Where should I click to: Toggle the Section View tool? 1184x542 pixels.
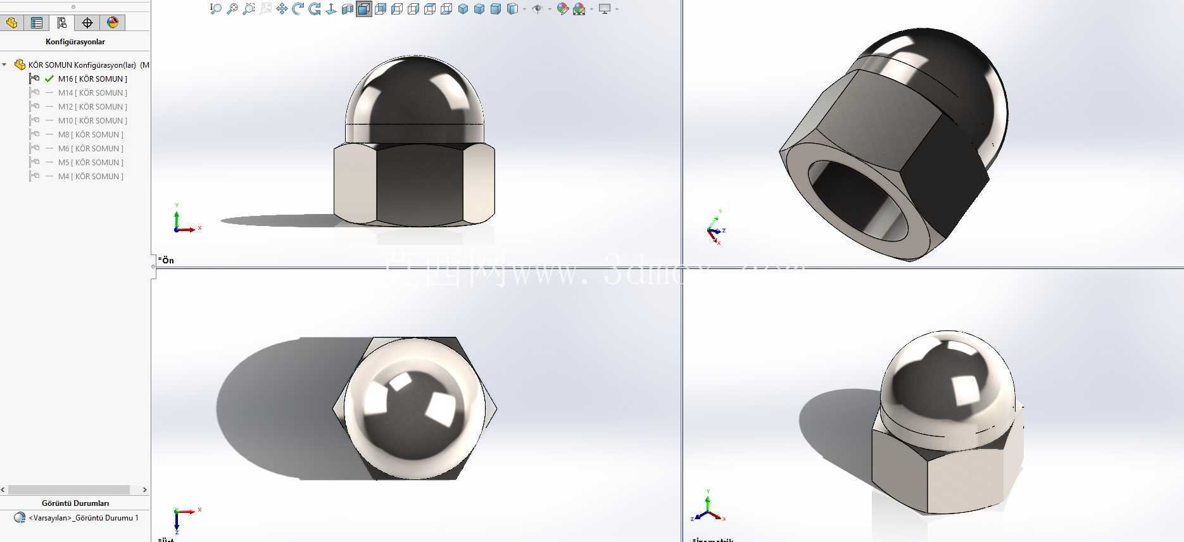pyautogui.click(x=347, y=9)
